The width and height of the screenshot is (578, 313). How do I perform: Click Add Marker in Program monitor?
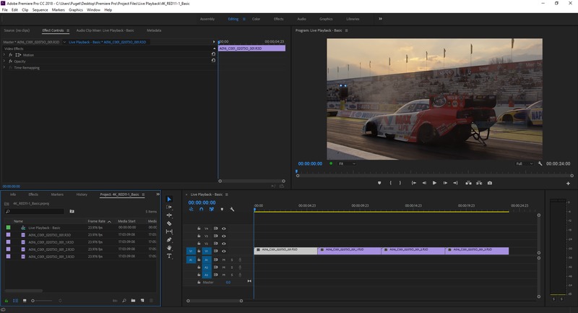379,183
